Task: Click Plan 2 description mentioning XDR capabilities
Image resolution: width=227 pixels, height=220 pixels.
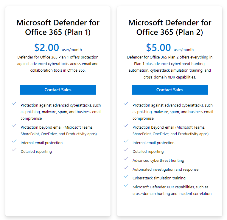Action: [170, 67]
